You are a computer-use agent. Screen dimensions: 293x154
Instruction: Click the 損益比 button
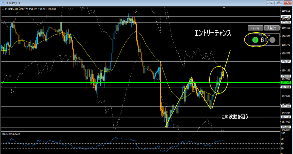[272, 28]
